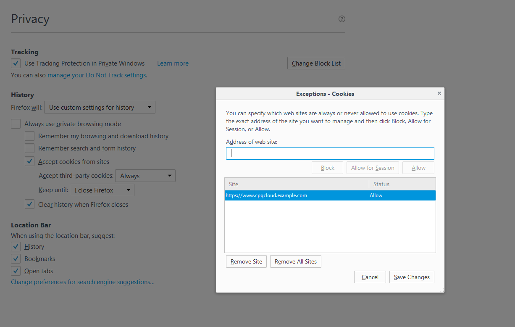
Task: Click the dialog resize grip corner
Action: (x=441, y=290)
